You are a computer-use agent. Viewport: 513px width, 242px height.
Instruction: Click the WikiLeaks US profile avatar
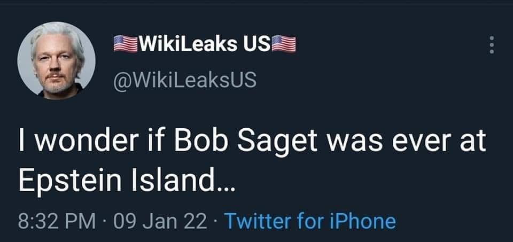[x=56, y=60]
